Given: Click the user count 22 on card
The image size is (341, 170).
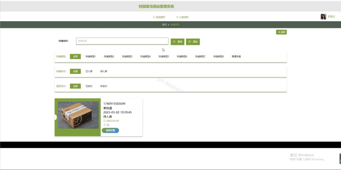Looking at the screenshot, I should click(108, 125).
